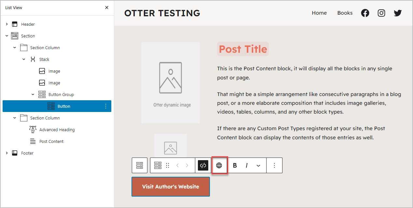Expand the Footer item in List View
The image size is (413, 208).
pyautogui.click(x=7, y=153)
